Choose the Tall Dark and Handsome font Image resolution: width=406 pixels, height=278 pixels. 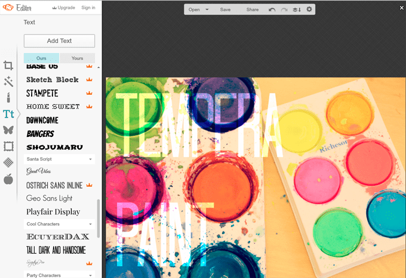point(56,250)
